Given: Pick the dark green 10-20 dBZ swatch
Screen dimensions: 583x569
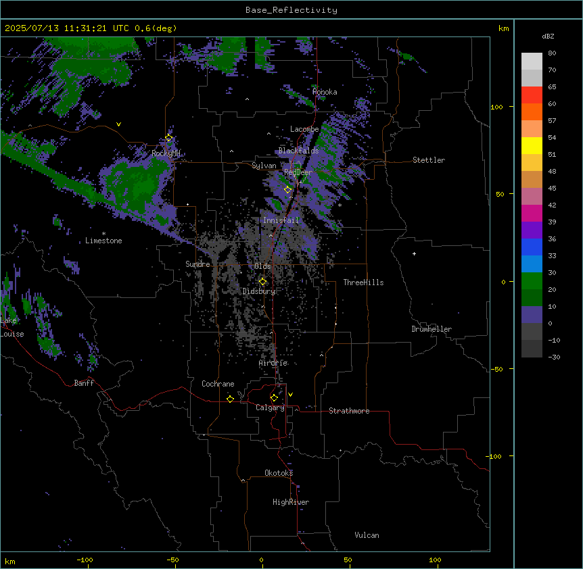Looking at the screenshot, I should click(532, 298).
